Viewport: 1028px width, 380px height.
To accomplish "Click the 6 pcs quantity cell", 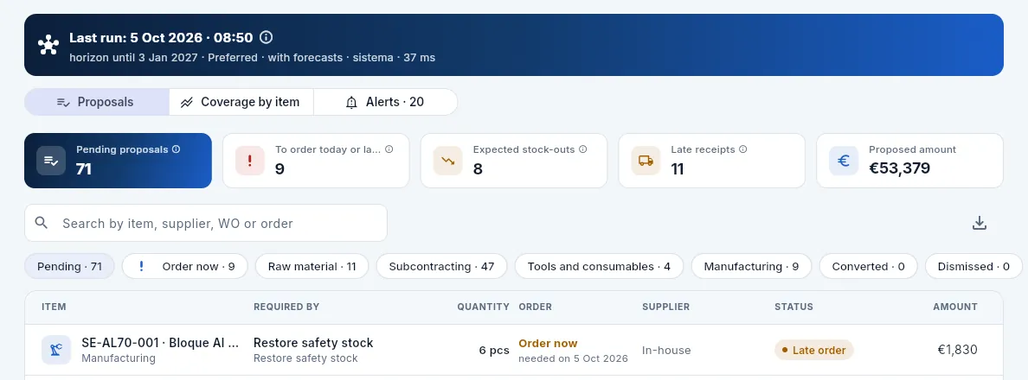I will pos(494,350).
